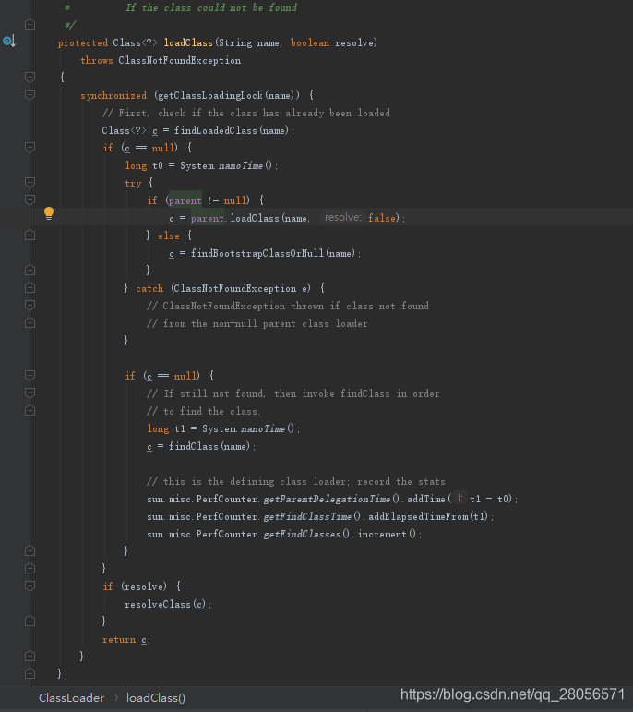The width and height of the screenshot is (633, 712).
Task: Click comment 'First, check if the class has already been loaded'
Action: click(246, 113)
